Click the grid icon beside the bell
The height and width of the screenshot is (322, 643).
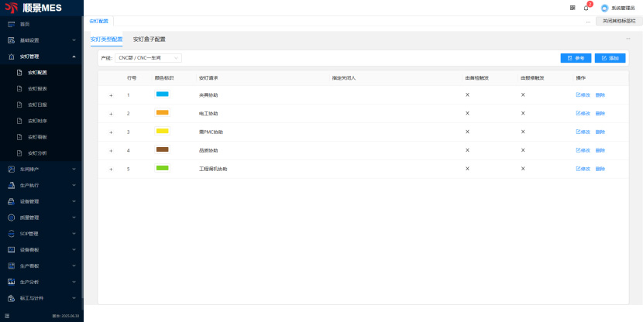coord(573,8)
